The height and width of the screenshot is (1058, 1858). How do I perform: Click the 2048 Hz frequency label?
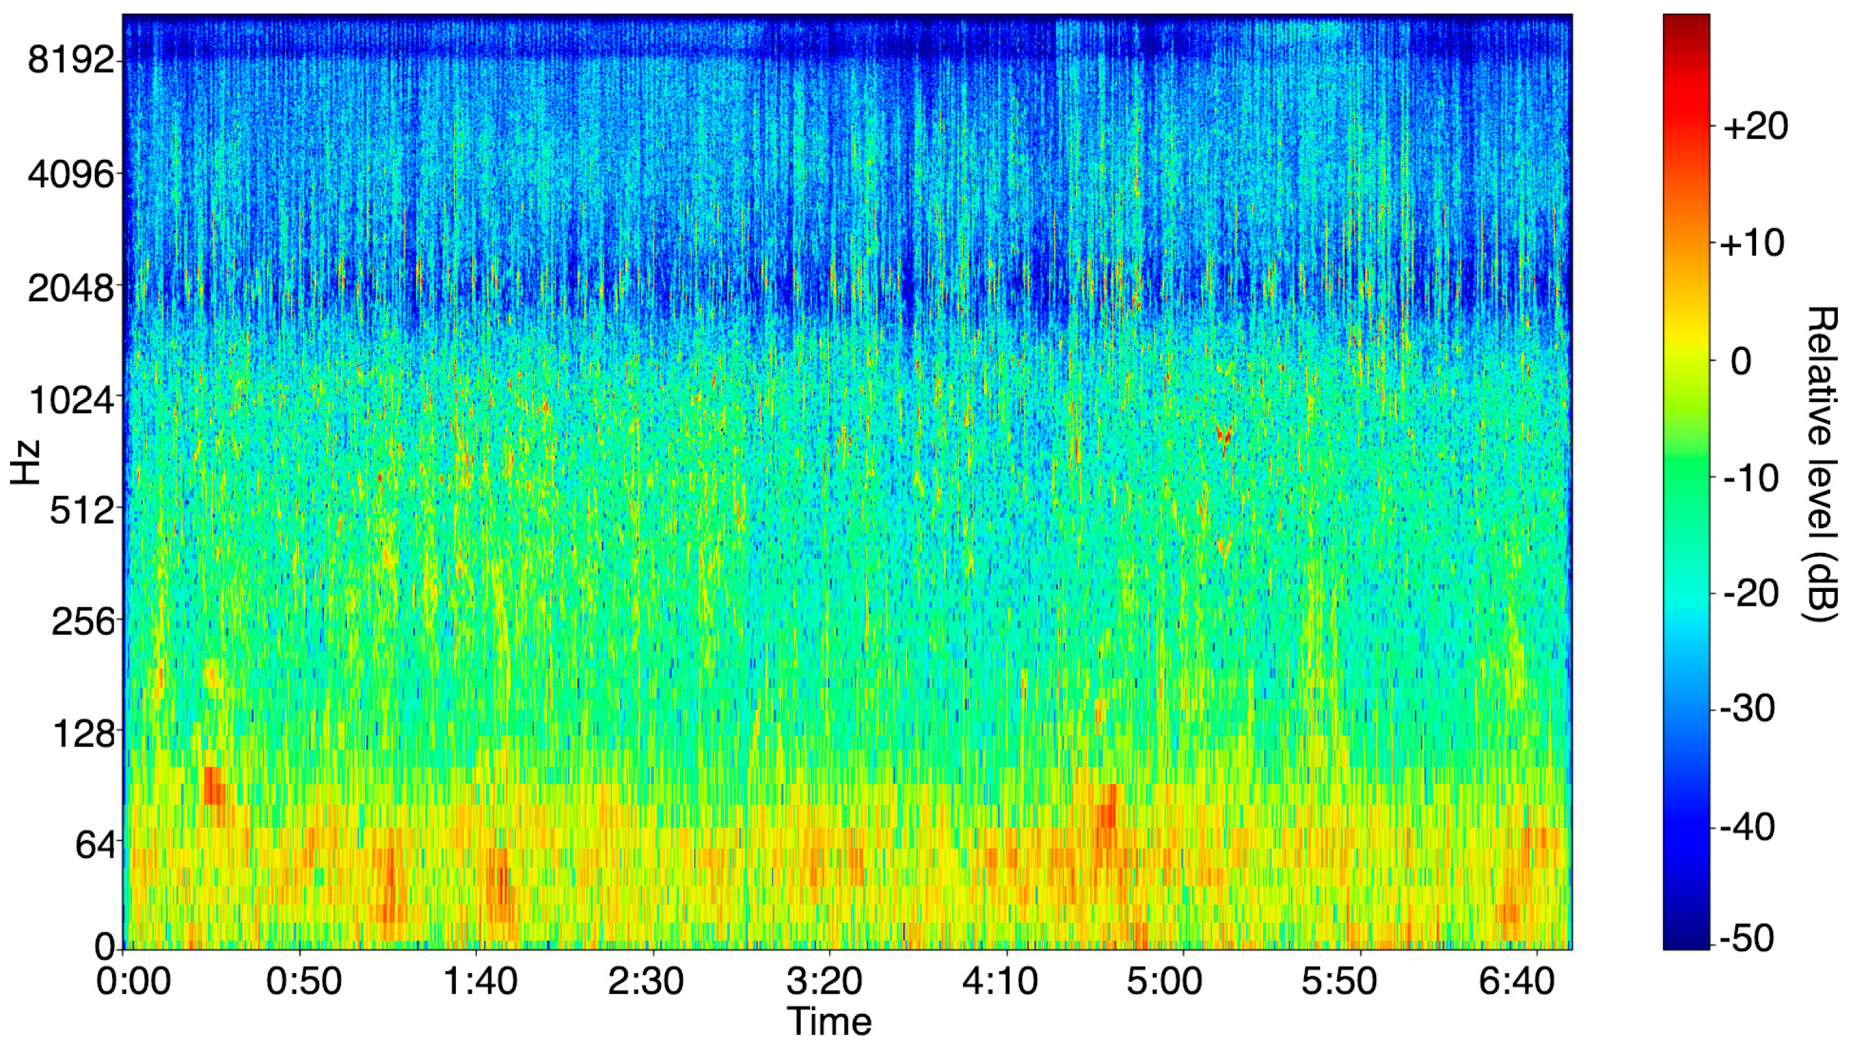71,289
